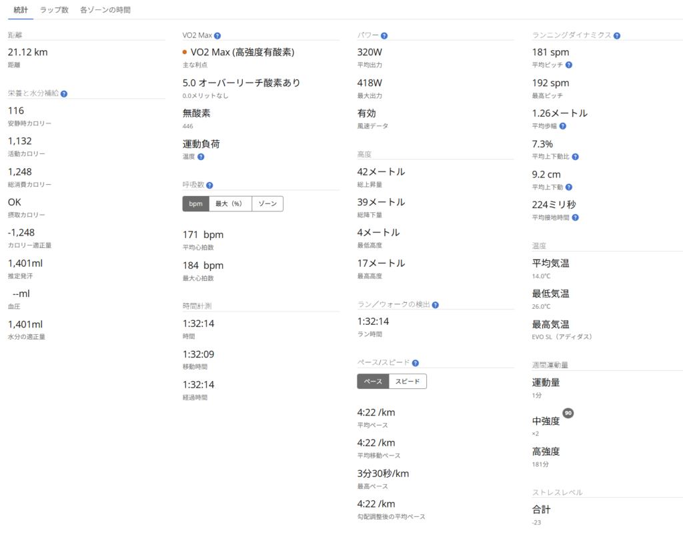683x535 pixels.
Task: Select the bpm heart rate toggle
Action: coord(195,203)
